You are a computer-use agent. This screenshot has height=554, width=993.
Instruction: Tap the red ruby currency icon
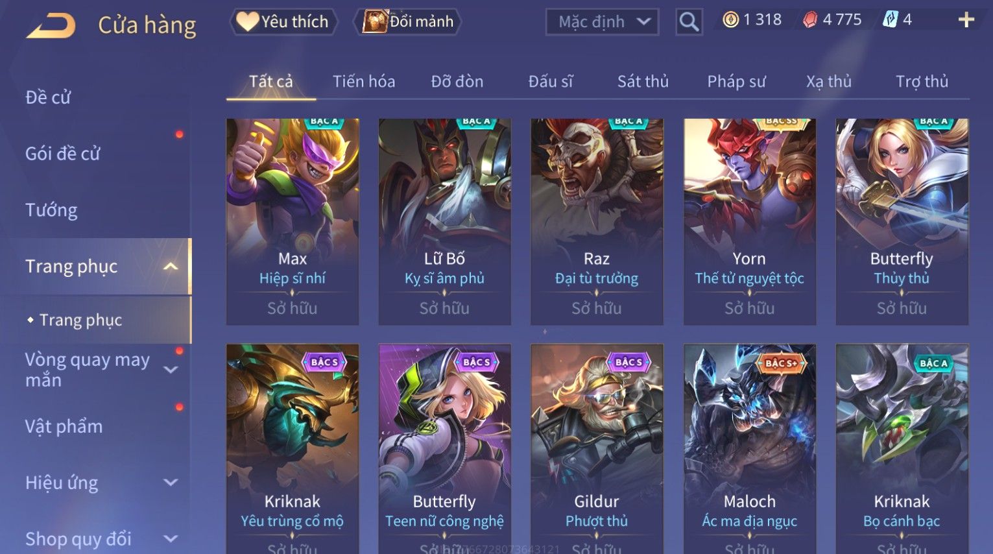pos(810,20)
